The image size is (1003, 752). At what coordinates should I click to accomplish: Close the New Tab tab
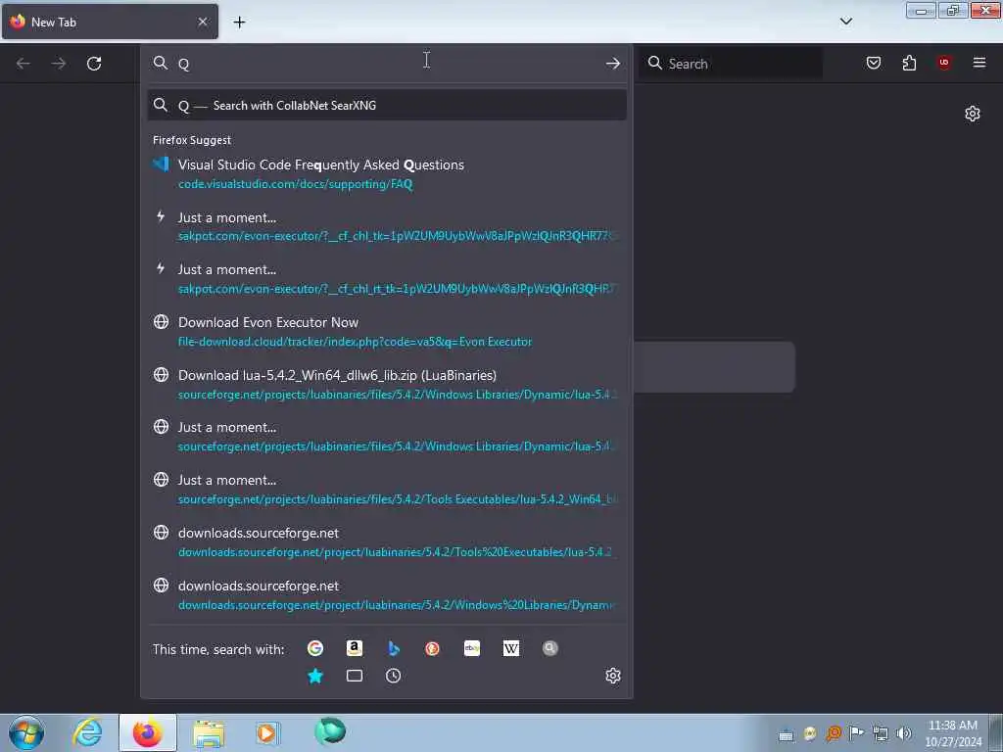[203, 22]
